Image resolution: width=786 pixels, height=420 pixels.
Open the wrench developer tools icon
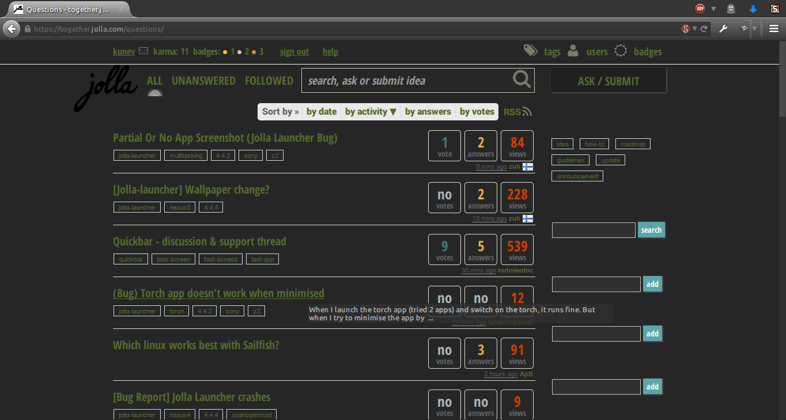[x=723, y=29]
